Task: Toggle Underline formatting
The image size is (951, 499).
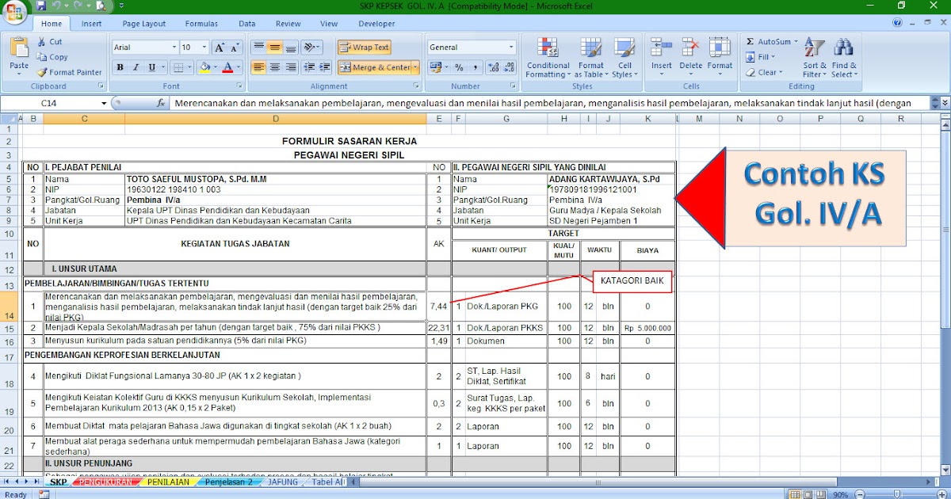Action: [151, 67]
